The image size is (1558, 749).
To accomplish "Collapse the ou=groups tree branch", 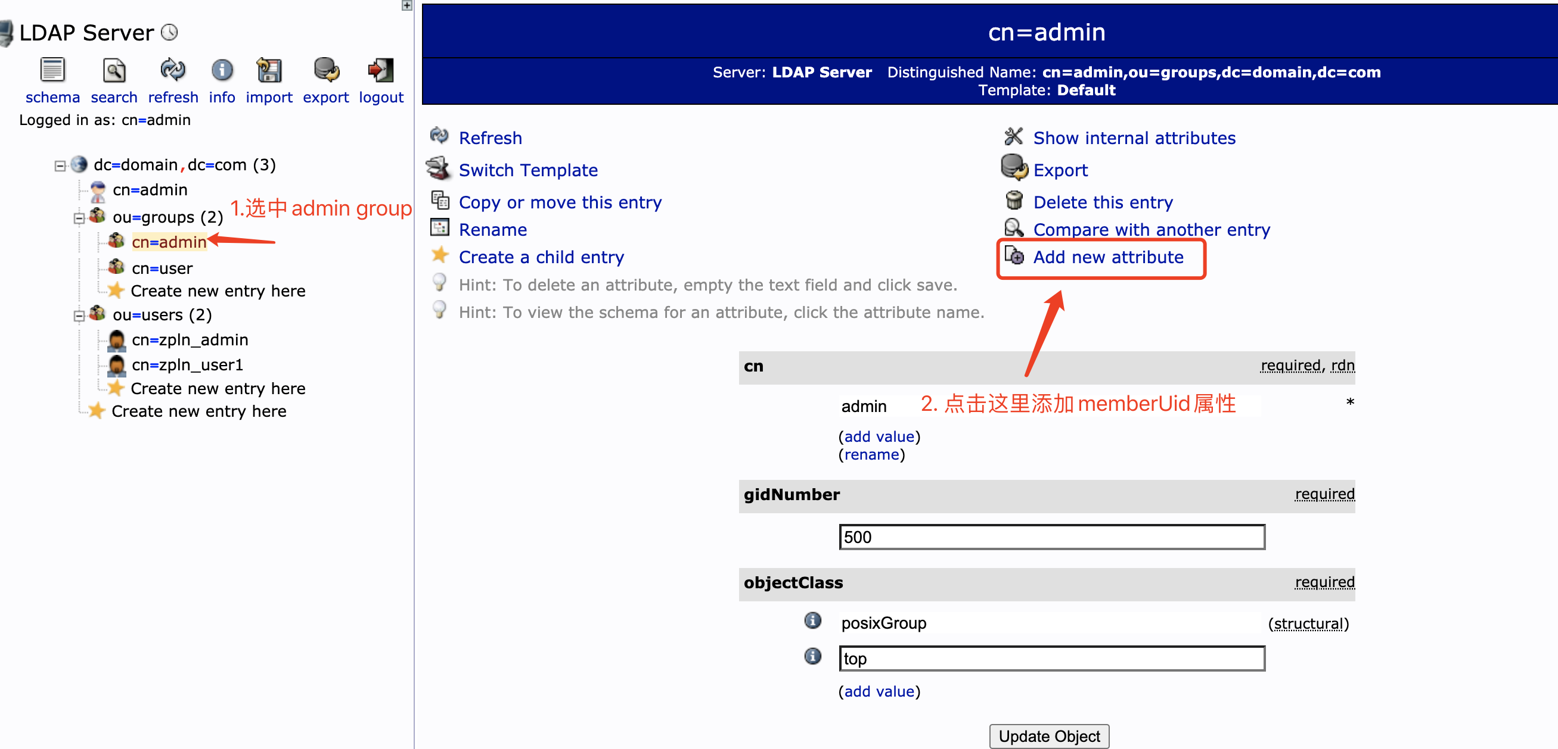I will (x=79, y=219).
